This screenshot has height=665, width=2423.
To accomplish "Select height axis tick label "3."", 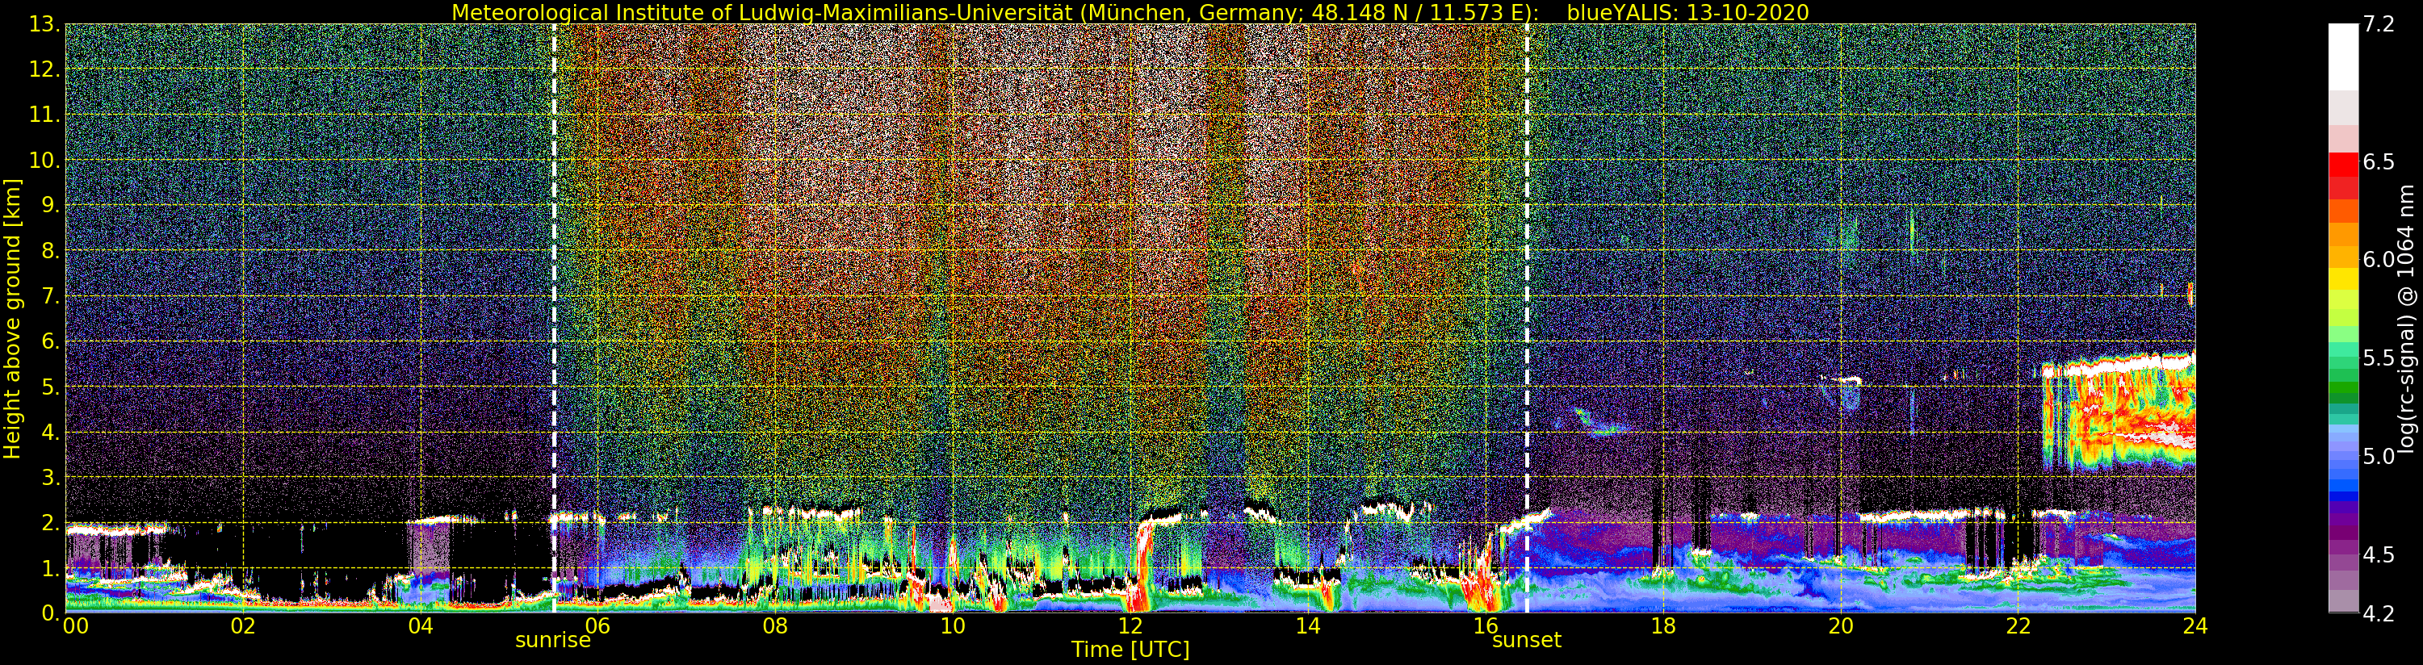I will (50, 477).
